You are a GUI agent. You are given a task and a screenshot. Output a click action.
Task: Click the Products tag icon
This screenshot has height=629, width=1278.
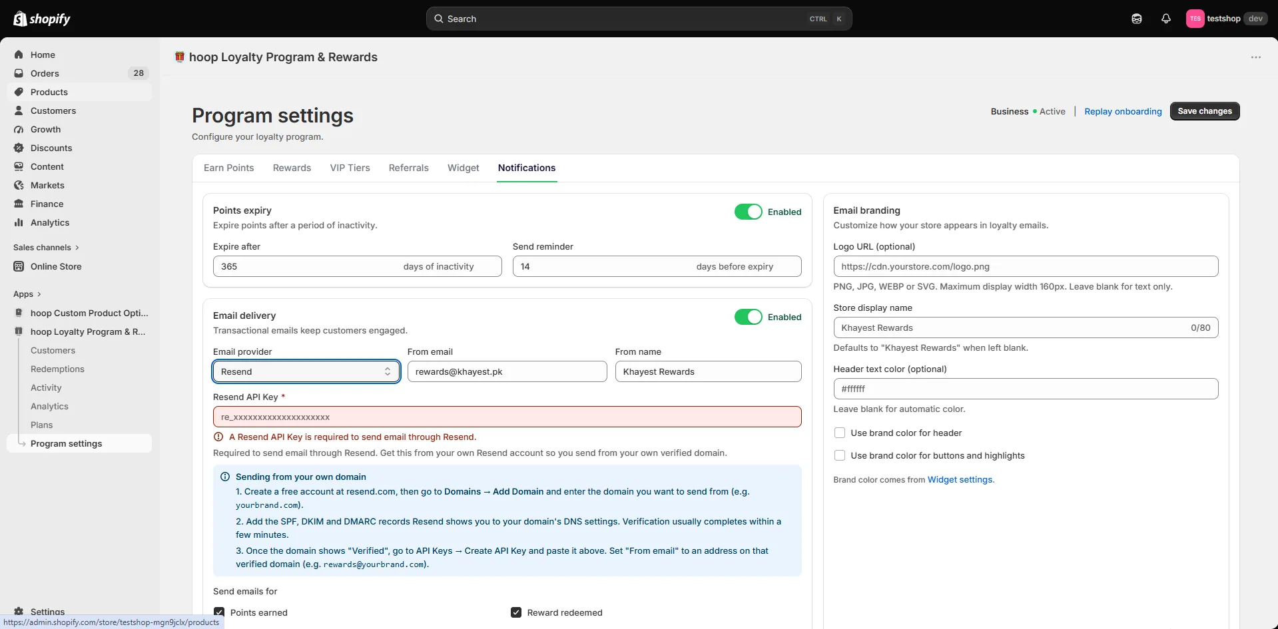(19, 92)
